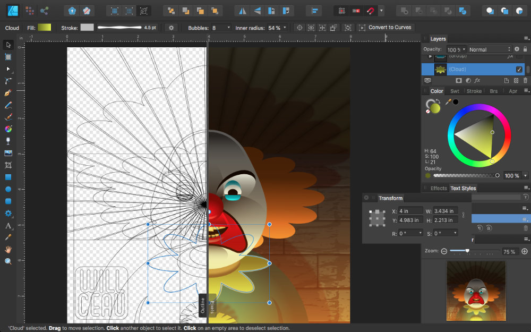Select the Crop tool
Viewport: 531px width, 332px height.
[8, 165]
